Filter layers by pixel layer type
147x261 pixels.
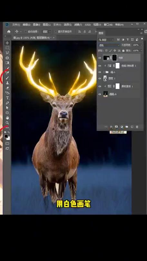(118, 40)
